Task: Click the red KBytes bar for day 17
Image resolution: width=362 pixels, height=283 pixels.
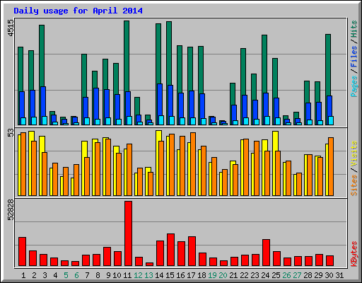Action: (x=192, y=251)
